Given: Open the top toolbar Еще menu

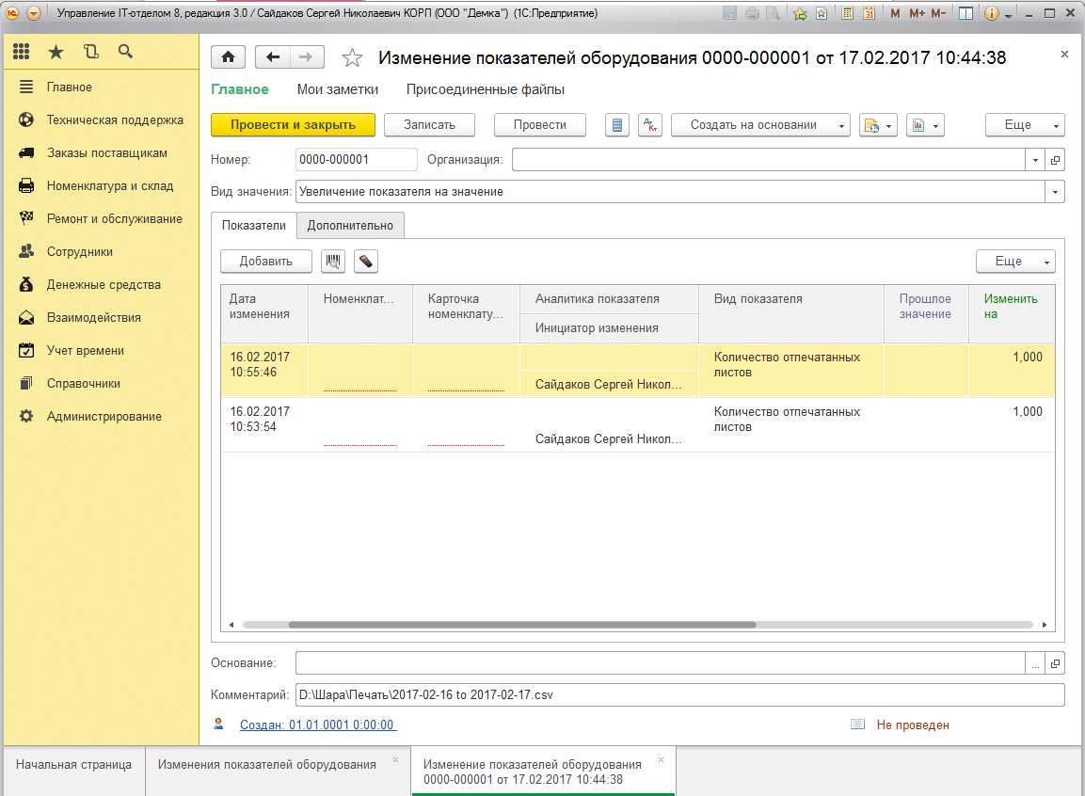Looking at the screenshot, I should [x=1024, y=125].
